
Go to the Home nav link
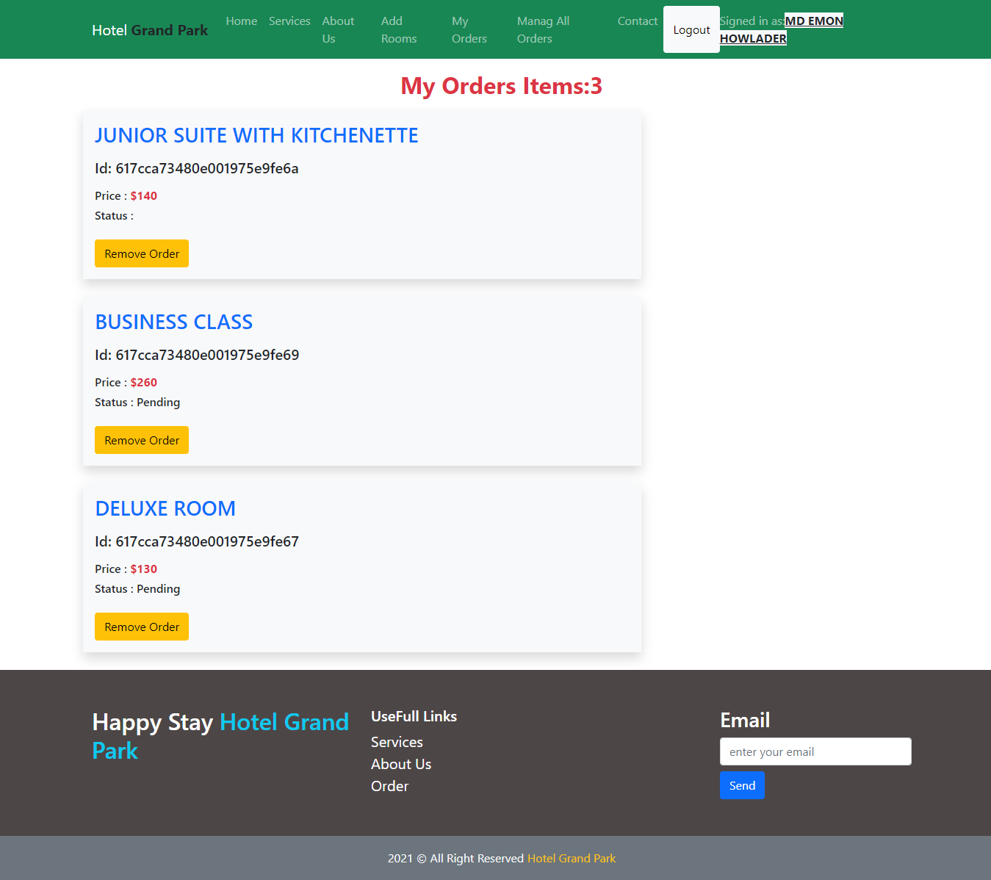pos(241,21)
